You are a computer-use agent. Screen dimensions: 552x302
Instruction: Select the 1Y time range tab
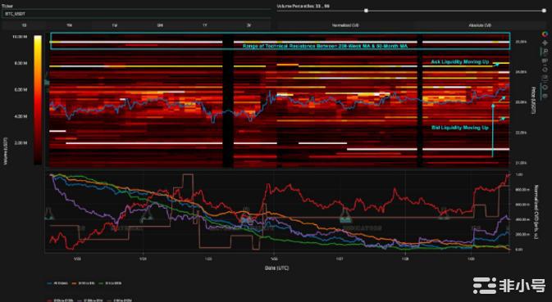pyautogui.click(x=204, y=25)
